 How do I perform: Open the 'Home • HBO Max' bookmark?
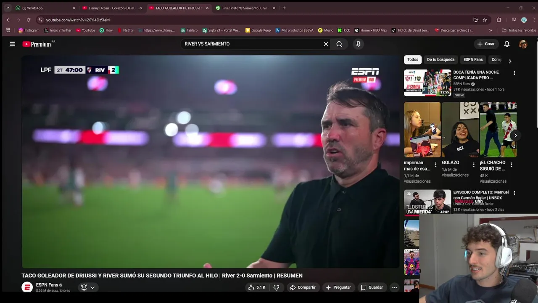tap(371, 30)
